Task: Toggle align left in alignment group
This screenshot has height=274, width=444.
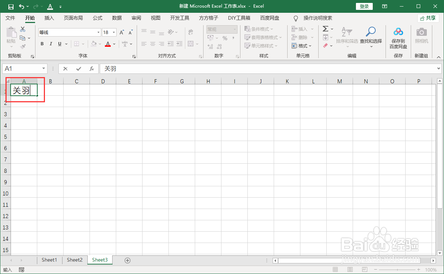Action: pos(144,44)
